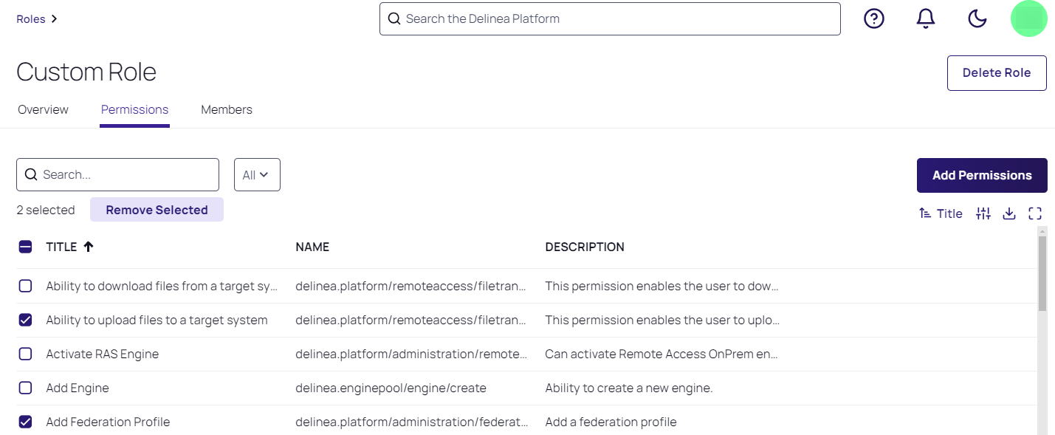Focus the Search the Delinea Platform field
The image size is (1055, 435).
610,19
